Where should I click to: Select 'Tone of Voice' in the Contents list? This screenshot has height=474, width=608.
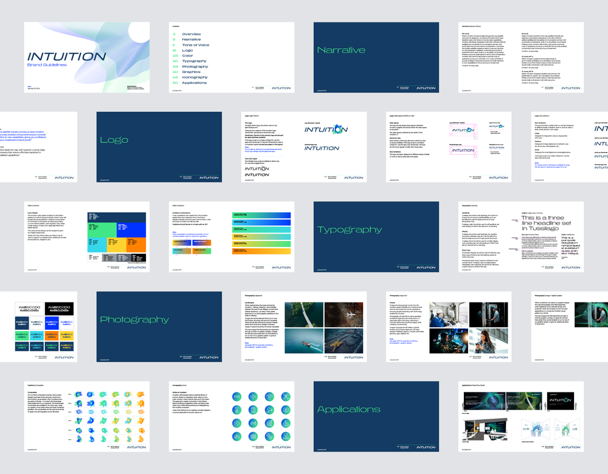coord(195,45)
